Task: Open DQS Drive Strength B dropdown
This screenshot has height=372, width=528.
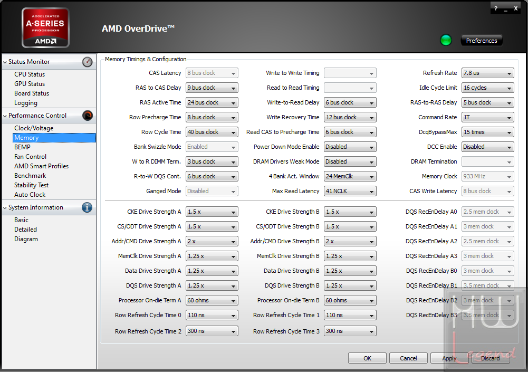Action: (350, 285)
